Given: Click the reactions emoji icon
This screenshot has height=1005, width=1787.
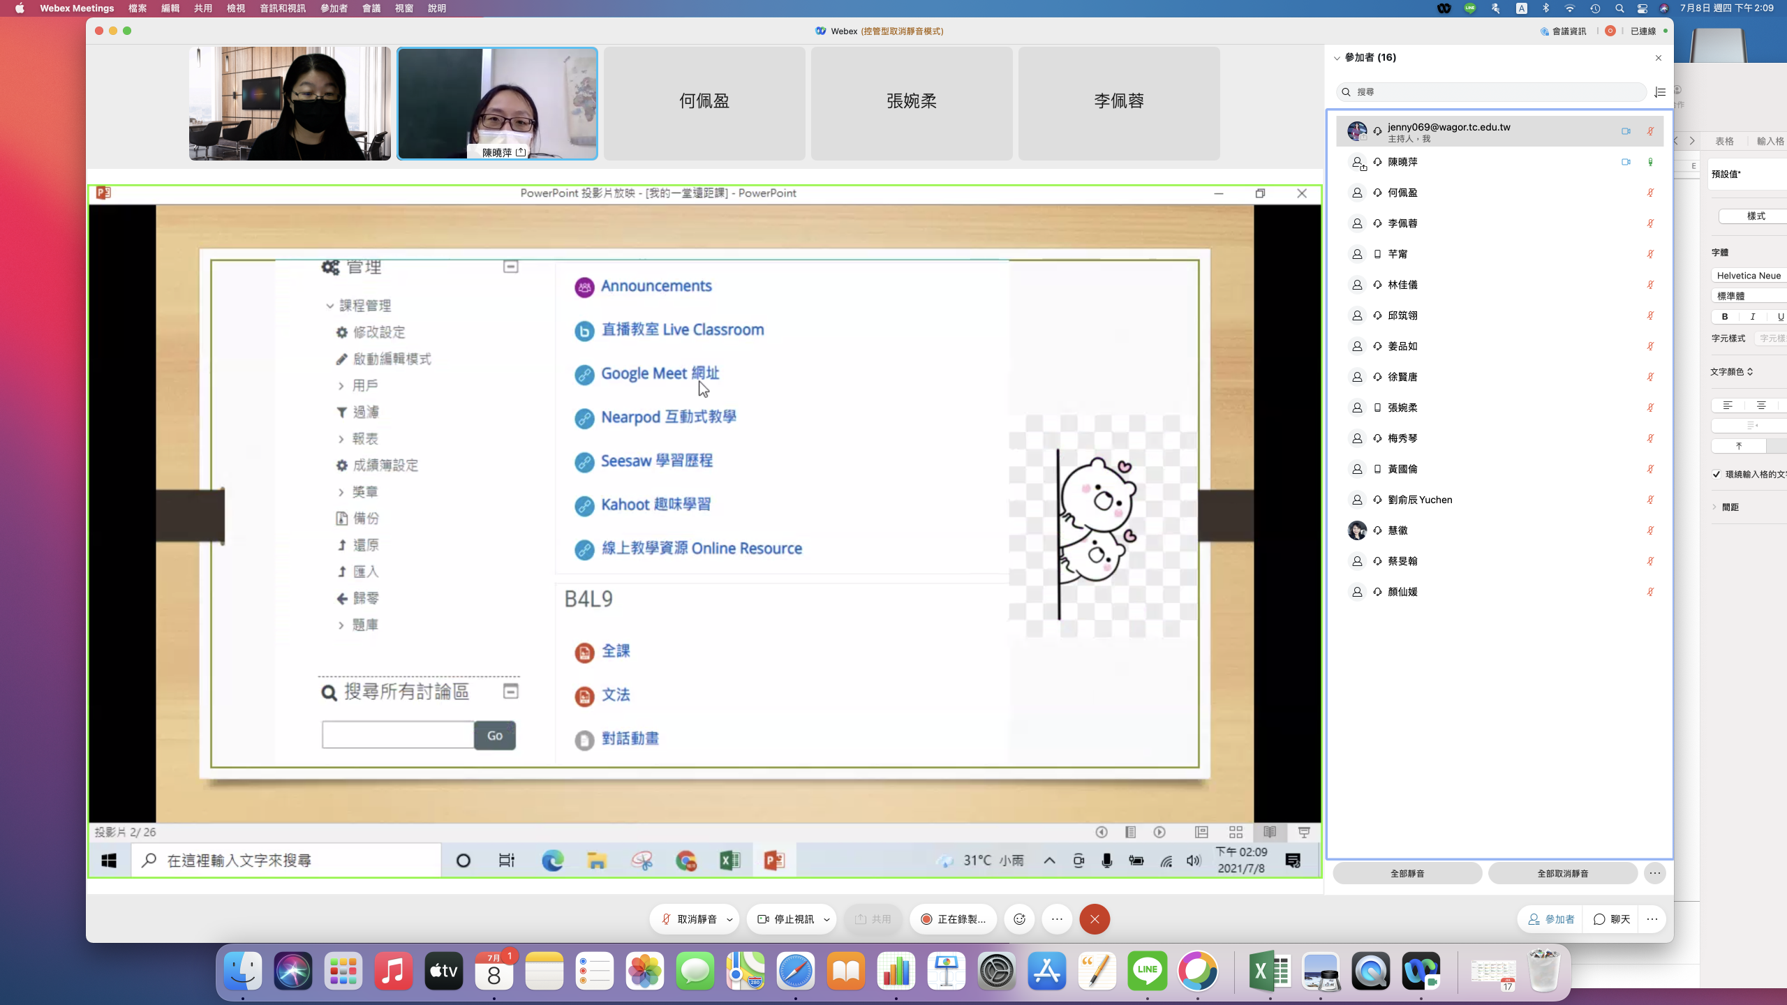Looking at the screenshot, I should pos(1019,919).
